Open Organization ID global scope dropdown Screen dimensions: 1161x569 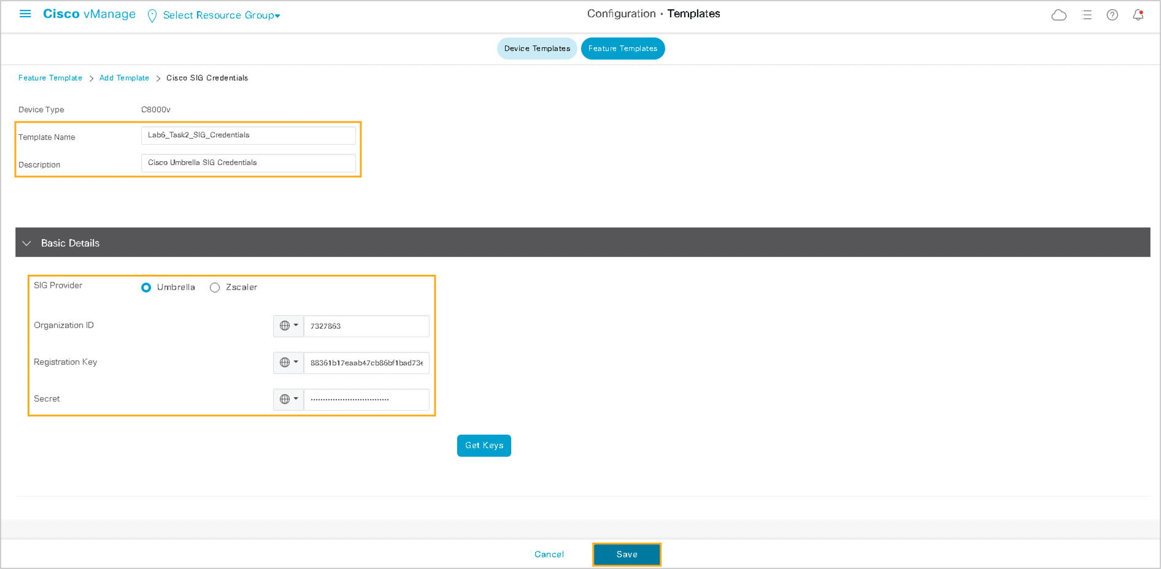point(288,326)
